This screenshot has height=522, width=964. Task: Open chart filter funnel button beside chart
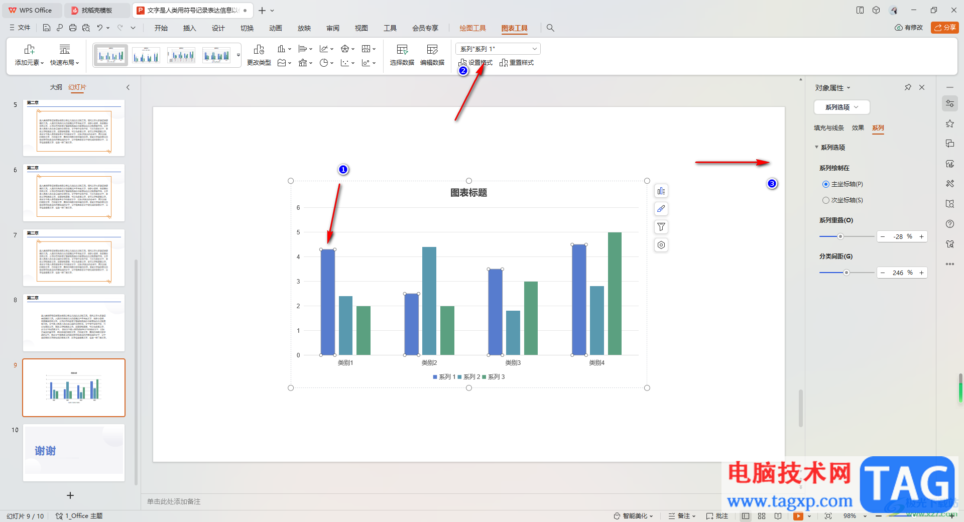tap(661, 227)
